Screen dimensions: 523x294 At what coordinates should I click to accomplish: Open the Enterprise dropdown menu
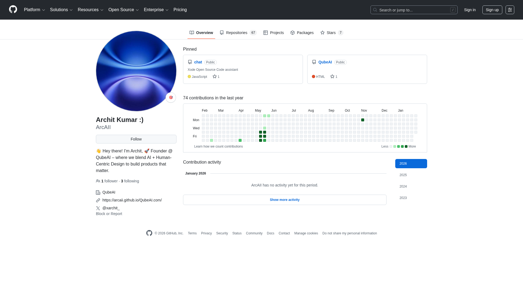156,10
